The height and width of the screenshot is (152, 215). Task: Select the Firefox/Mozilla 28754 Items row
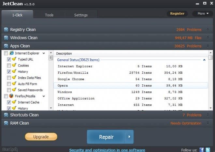pyautogui.click(x=131, y=72)
